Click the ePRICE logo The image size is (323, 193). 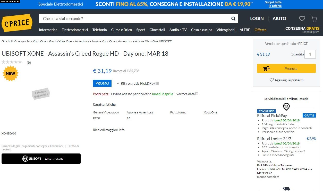pyautogui.click(x=17, y=23)
